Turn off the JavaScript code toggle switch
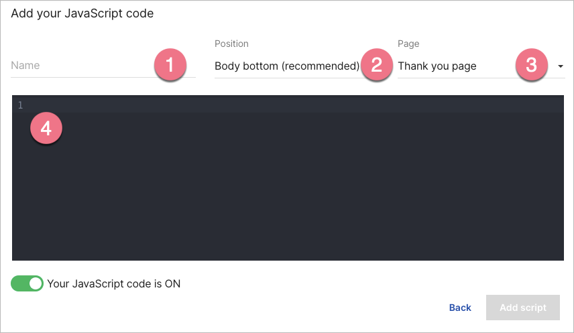The image size is (574, 333). (x=27, y=283)
